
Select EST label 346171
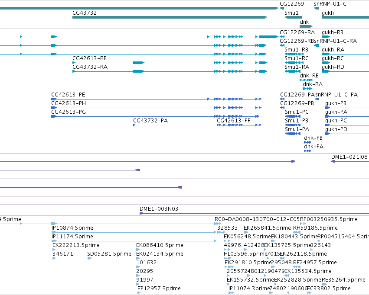pyautogui.click(x=63, y=254)
